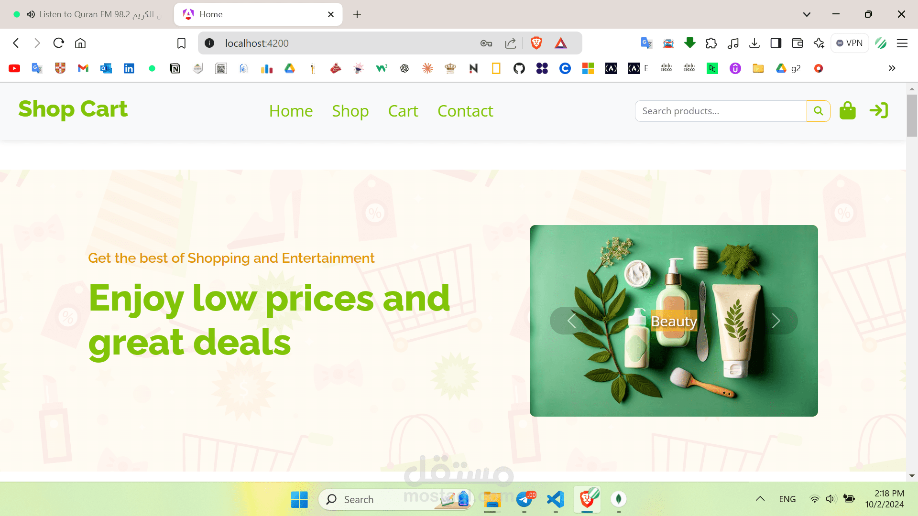Open Brave Shields to toggle protections

tap(536, 43)
